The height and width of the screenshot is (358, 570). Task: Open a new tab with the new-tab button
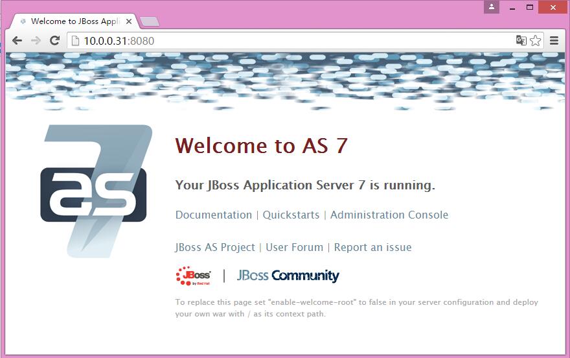150,22
